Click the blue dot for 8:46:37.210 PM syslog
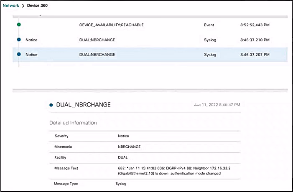This screenshot has width=293, height=192. pyautogui.click(x=19, y=39)
